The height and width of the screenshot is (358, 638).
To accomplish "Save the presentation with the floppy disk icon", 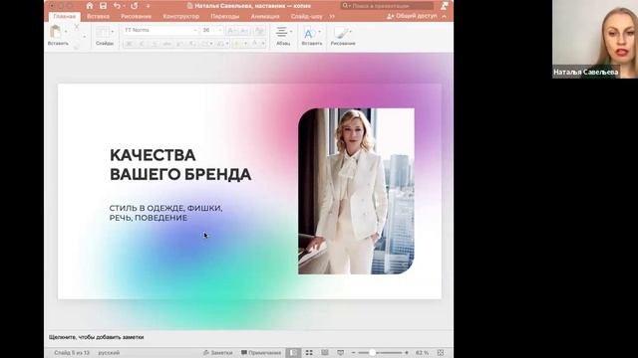I will 103,6.
